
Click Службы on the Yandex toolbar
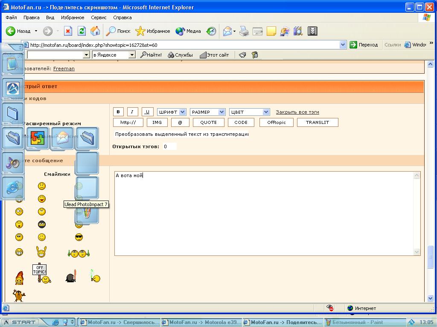coord(181,55)
